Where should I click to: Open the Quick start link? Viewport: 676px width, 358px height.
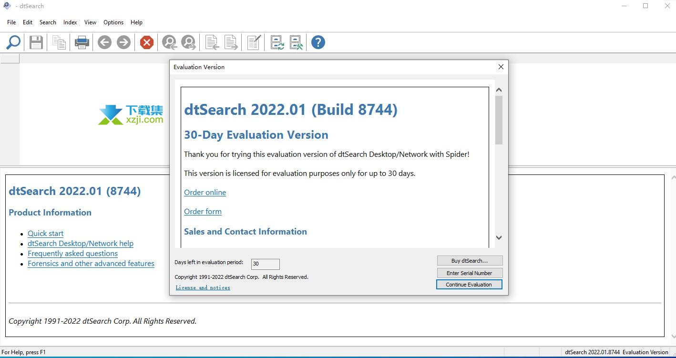(x=45, y=234)
